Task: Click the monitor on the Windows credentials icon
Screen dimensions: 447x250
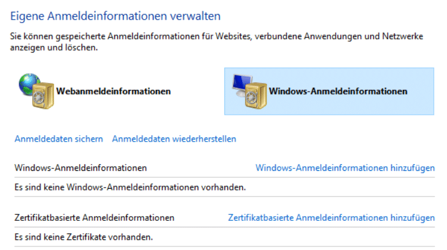Action: coord(242,82)
